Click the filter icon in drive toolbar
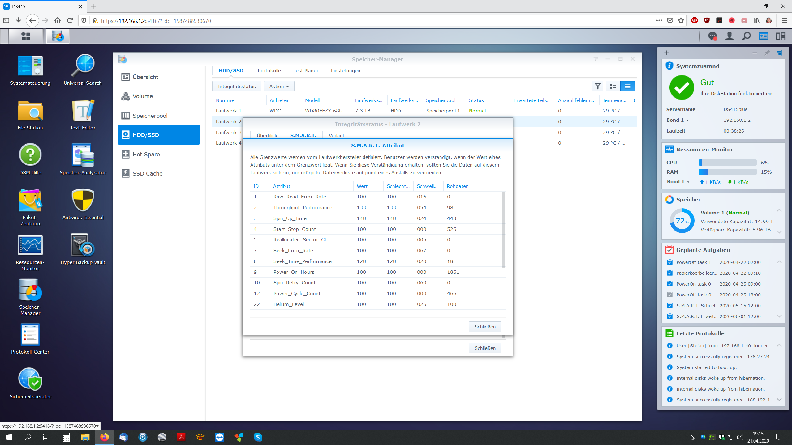Screen dimensions: 792x445 click(x=597, y=87)
